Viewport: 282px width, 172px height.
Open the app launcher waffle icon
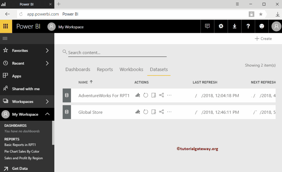point(6,26)
